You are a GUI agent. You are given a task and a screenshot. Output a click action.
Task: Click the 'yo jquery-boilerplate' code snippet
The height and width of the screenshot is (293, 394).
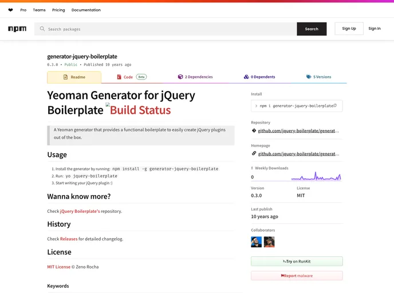pyautogui.click(x=92, y=176)
